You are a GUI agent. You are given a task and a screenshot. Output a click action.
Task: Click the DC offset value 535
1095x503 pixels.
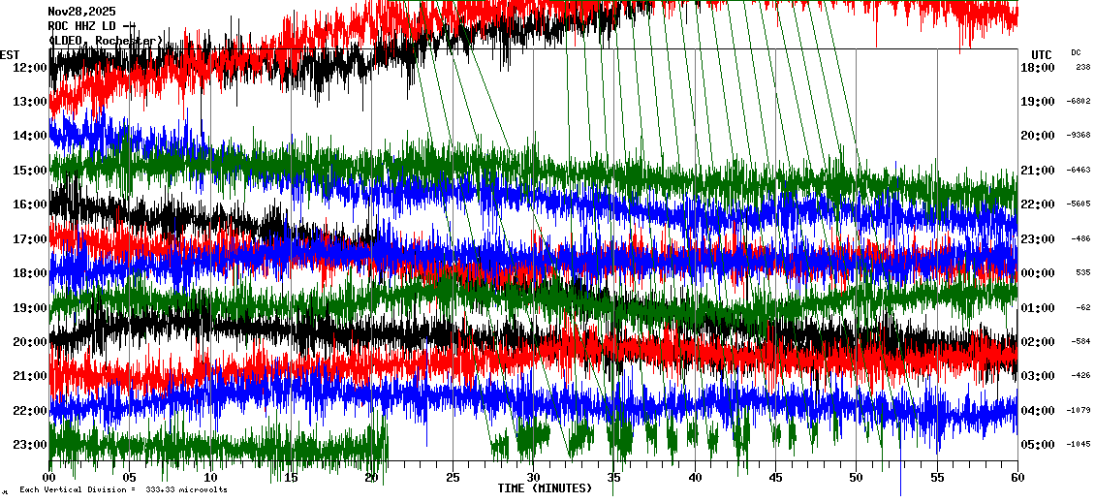click(x=1082, y=273)
